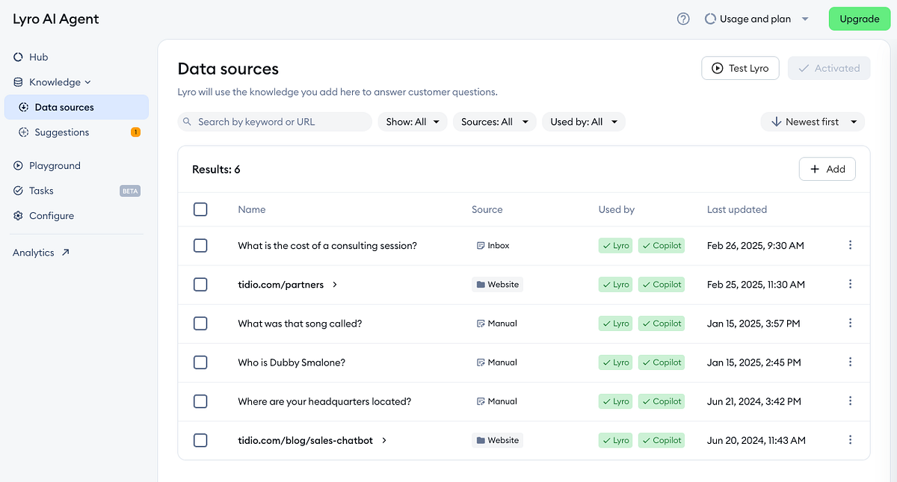
Task: Click the Test Lyro button
Action: [x=740, y=68]
